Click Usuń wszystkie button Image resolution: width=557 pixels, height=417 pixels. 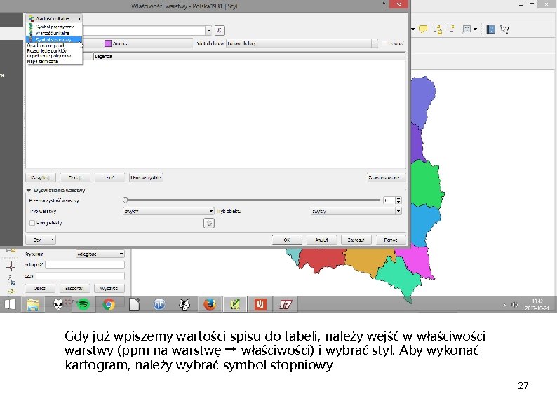pos(146,177)
